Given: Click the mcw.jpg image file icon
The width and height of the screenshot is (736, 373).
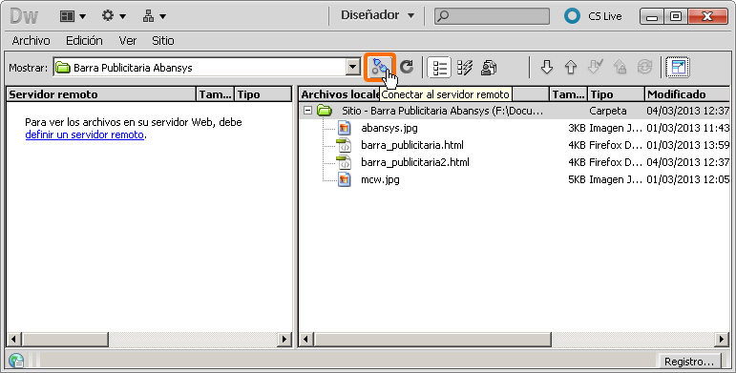Looking at the screenshot, I should pyautogui.click(x=344, y=179).
